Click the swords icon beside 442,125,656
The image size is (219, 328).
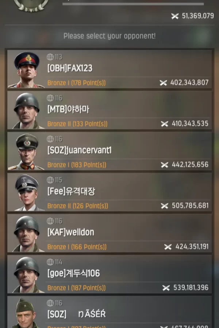click(165, 165)
